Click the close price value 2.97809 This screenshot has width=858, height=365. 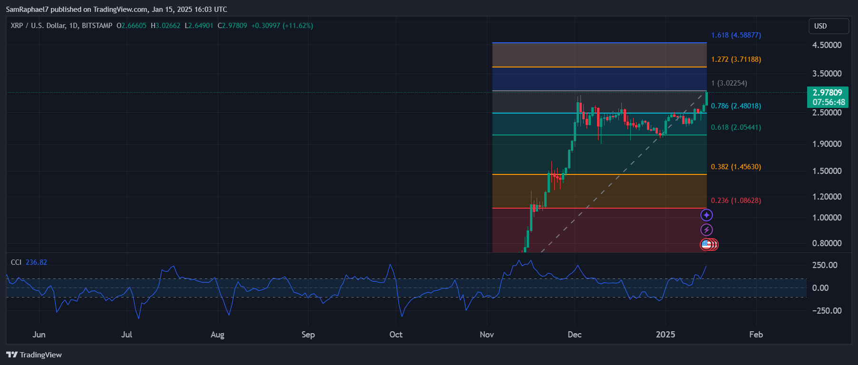tap(234, 26)
